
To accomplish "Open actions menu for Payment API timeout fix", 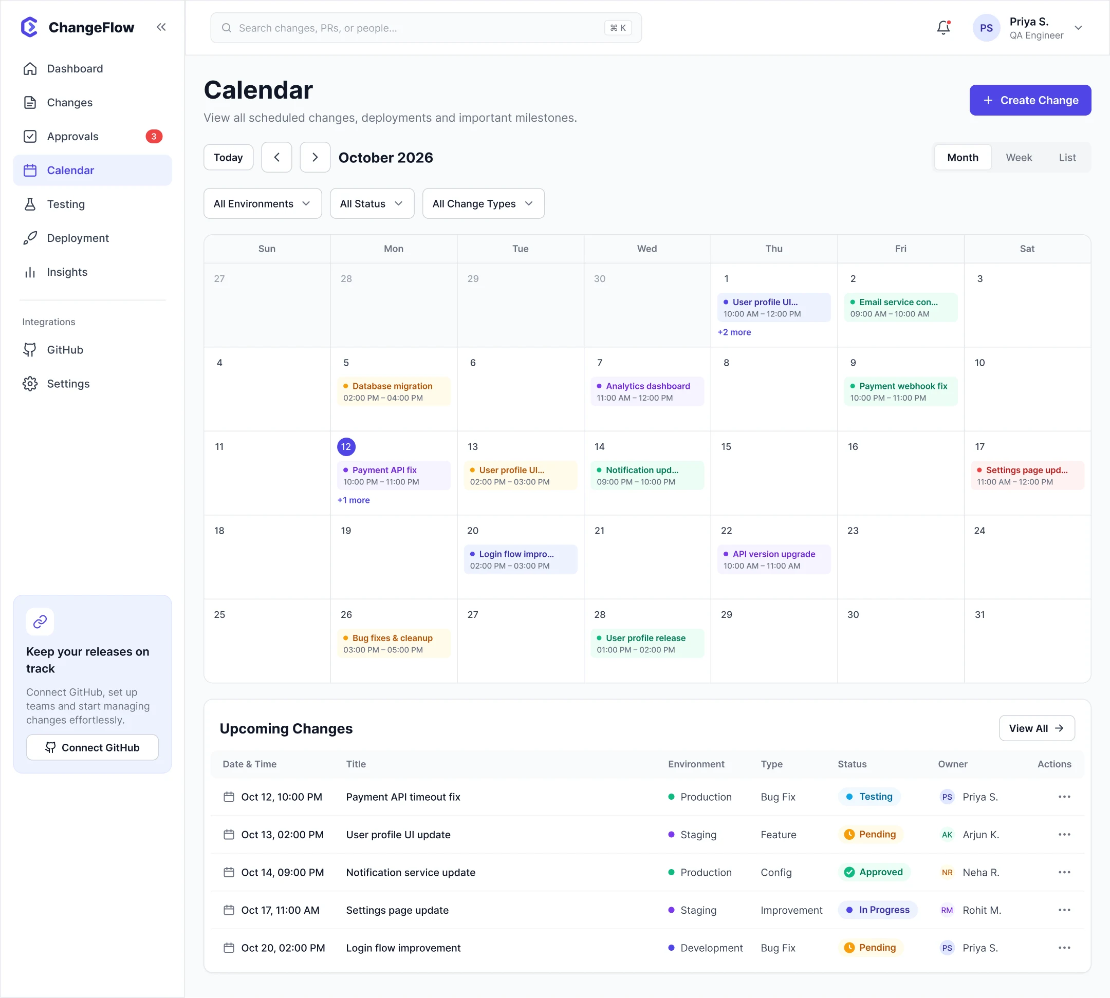I will pos(1064,797).
